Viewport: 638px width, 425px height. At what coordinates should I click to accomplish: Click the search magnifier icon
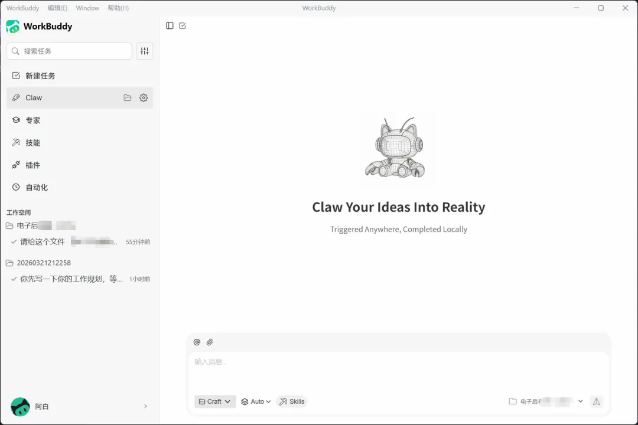[x=15, y=51]
